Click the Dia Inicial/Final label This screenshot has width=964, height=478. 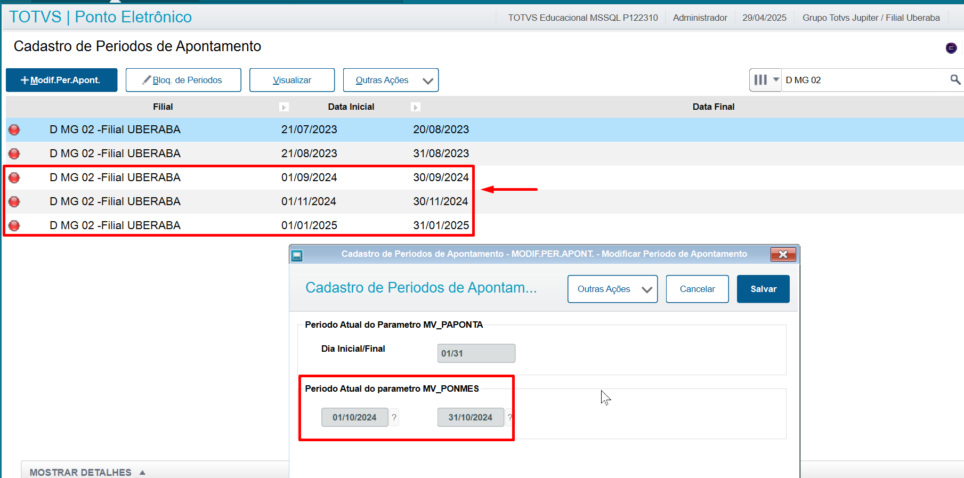(353, 349)
